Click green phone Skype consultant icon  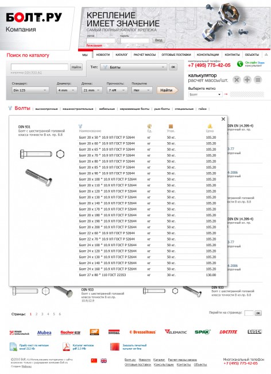[240, 64]
